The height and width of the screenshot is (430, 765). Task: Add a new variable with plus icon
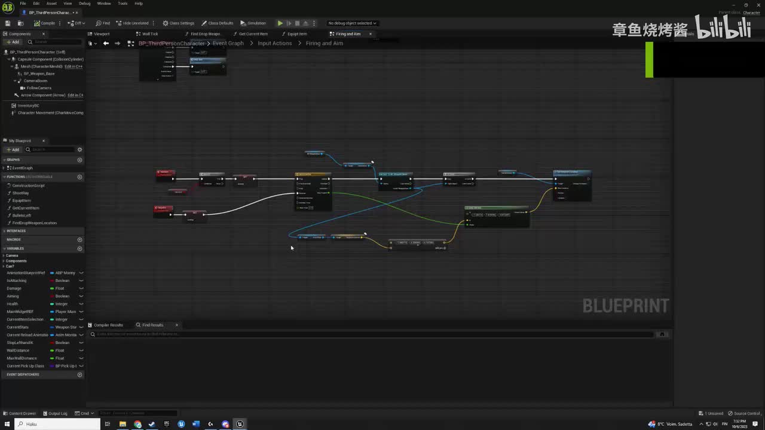click(x=79, y=248)
